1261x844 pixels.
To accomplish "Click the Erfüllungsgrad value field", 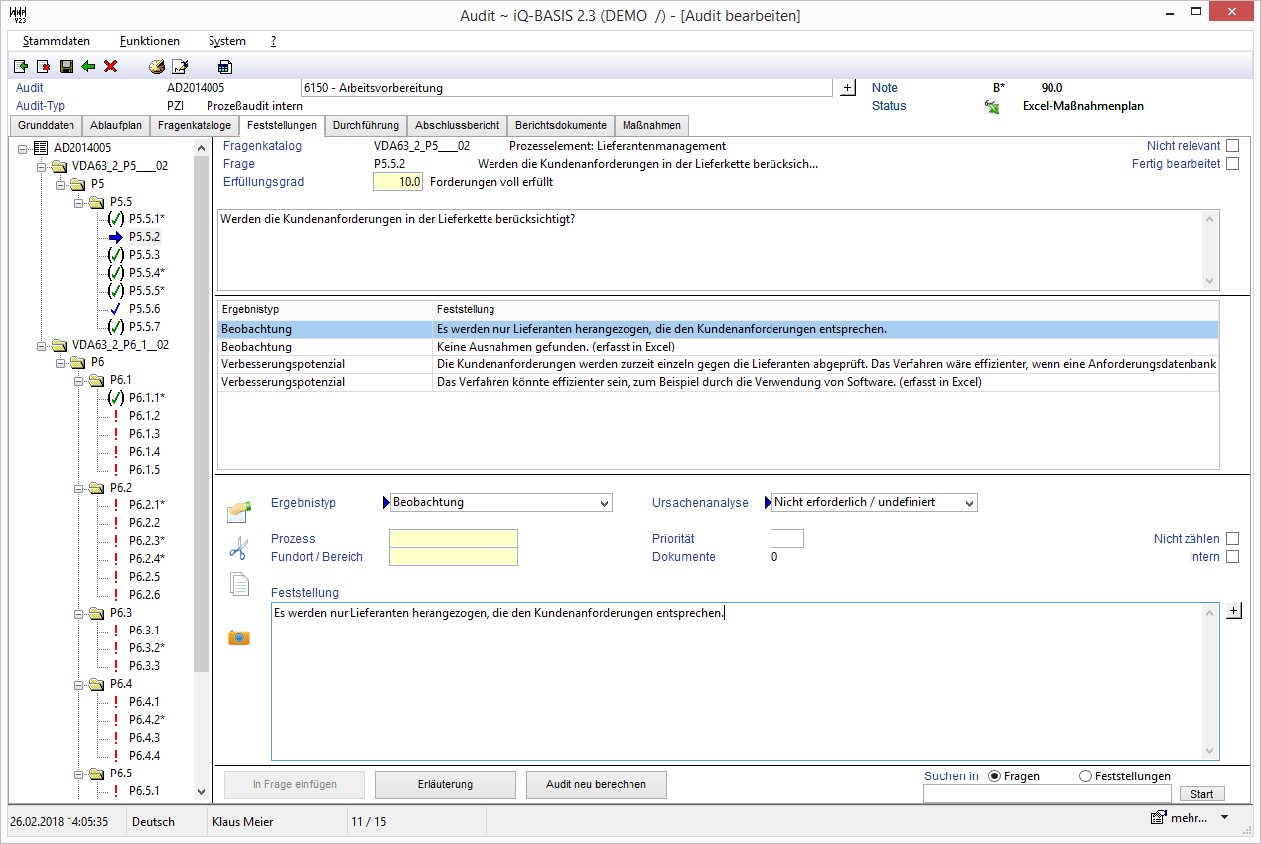I will 398,182.
